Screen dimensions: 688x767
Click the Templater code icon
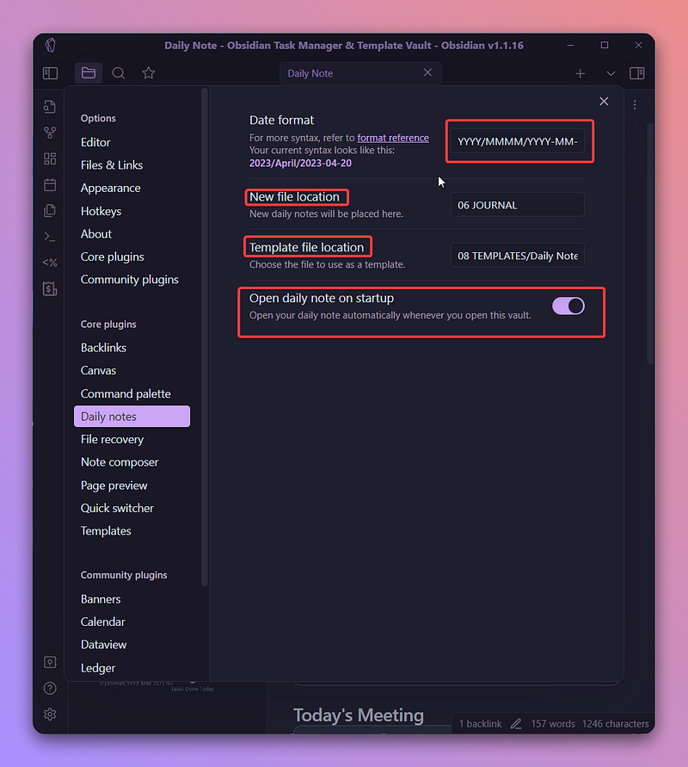coord(50,263)
